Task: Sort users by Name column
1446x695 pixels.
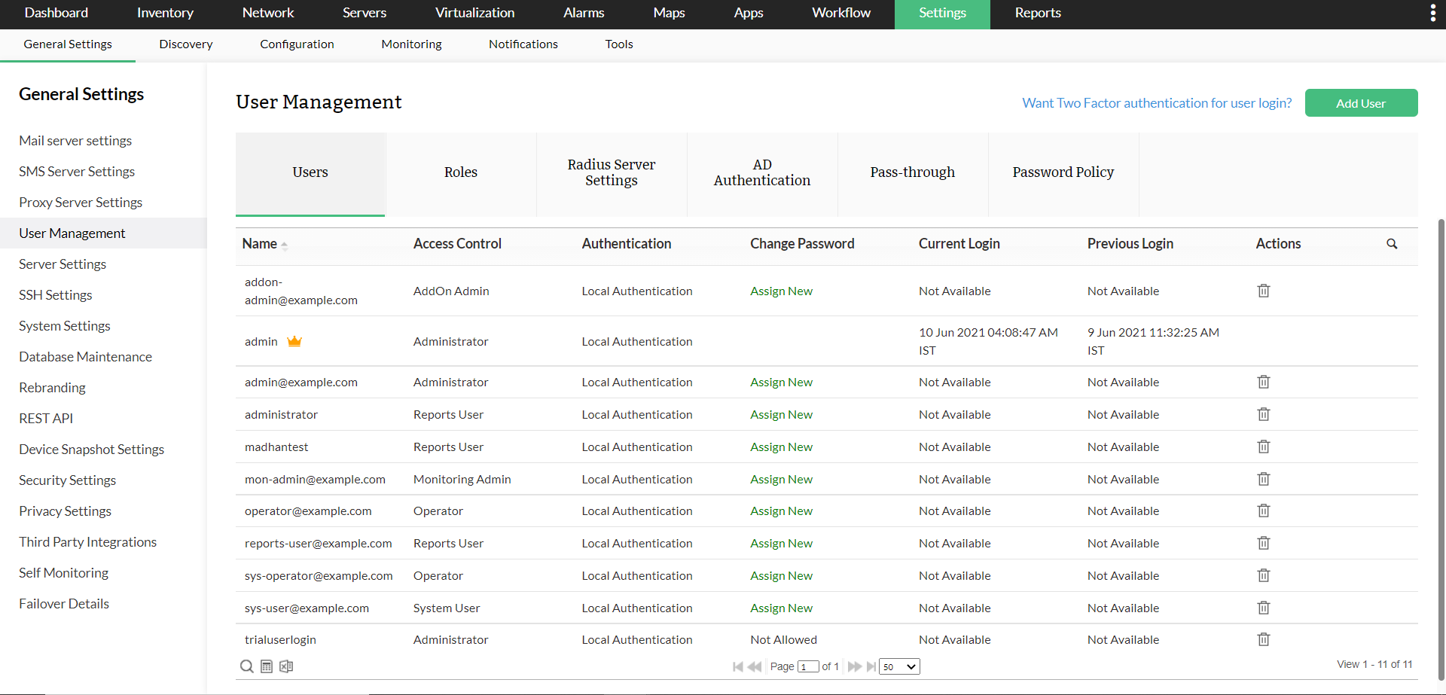Action: (x=260, y=244)
